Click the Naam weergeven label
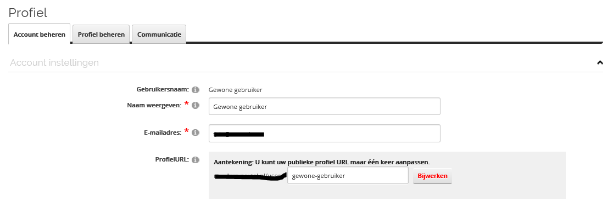Viewport: 613px width, 213px height. tap(154, 105)
